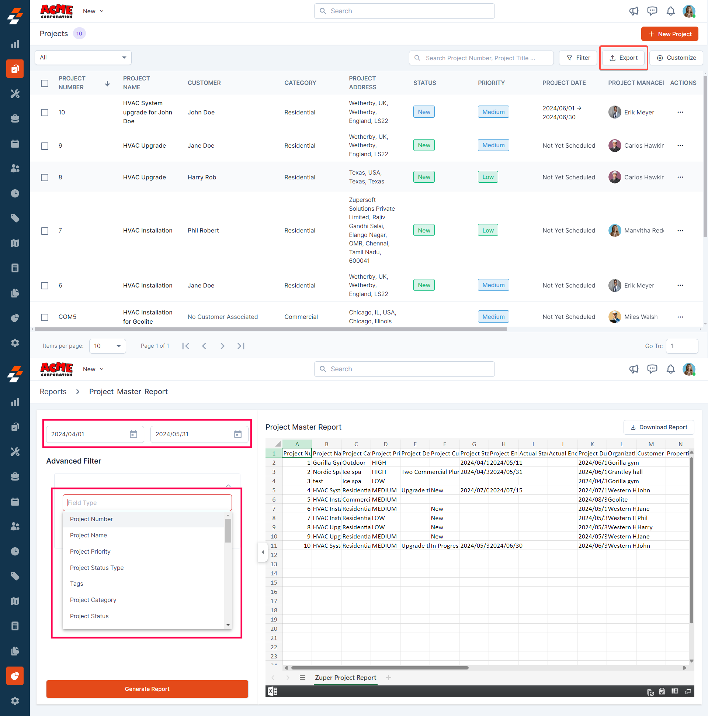708x716 pixels.
Task: Select the checkbox for project COM5
Action: tap(45, 317)
